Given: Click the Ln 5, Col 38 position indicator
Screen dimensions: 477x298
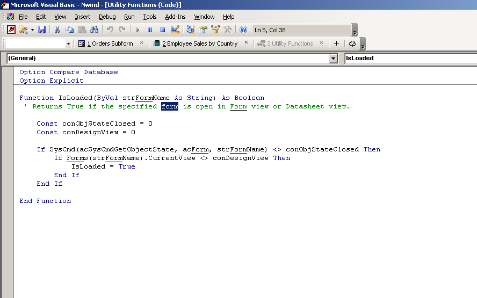Looking at the screenshot, I should (x=301, y=30).
